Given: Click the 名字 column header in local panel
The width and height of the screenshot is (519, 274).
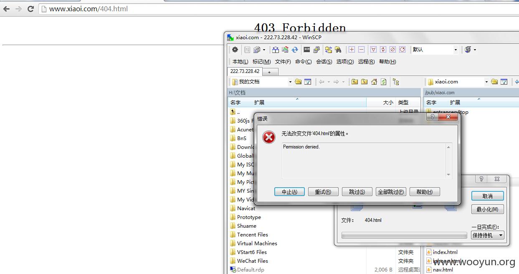Looking at the screenshot, I should (x=235, y=102).
